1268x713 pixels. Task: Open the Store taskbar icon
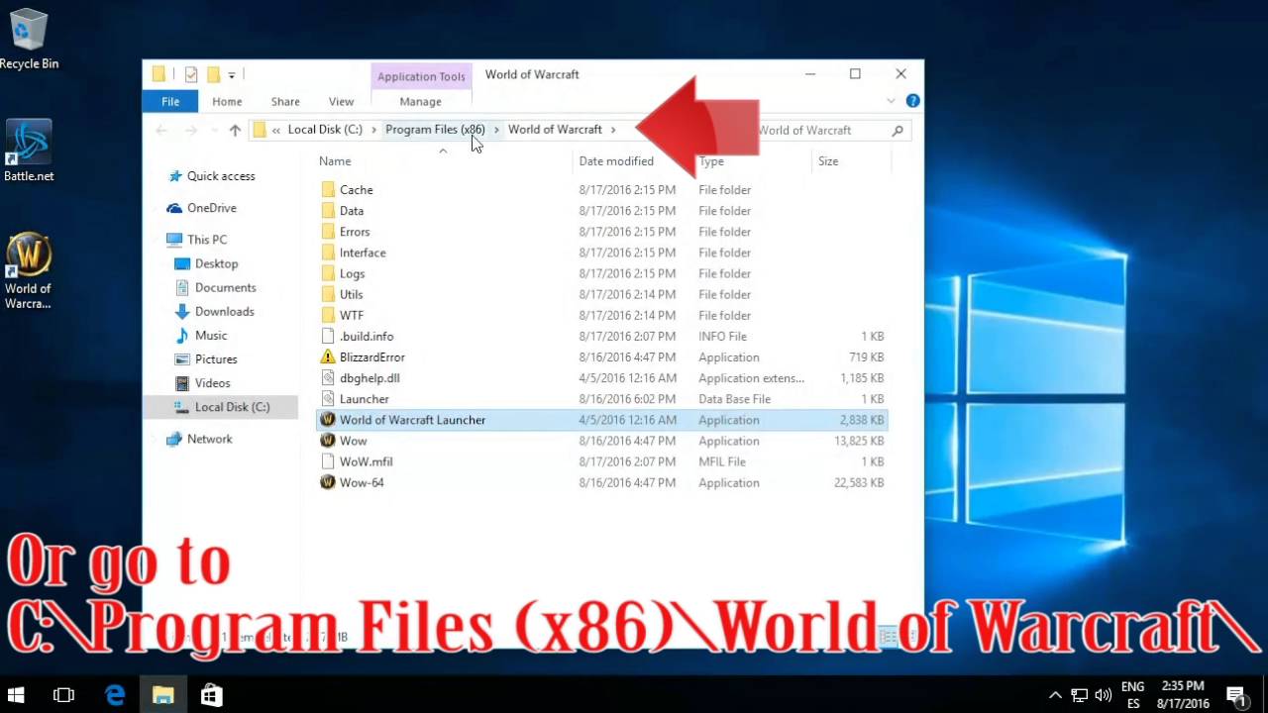[211, 695]
